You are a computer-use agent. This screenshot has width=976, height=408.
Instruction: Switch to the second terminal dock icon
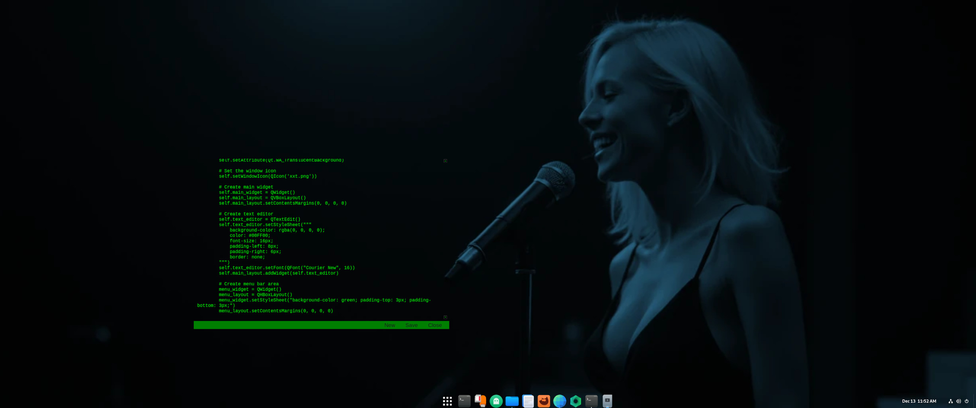click(592, 401)
